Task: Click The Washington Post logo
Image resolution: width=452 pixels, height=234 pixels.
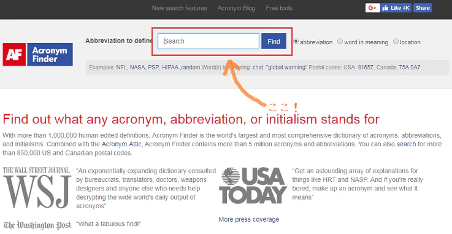Action: point(37,225)
